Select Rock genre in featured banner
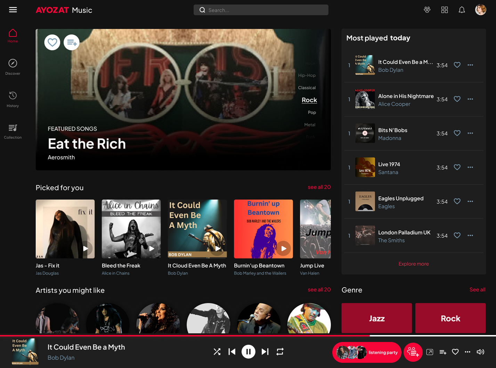Screen dimensions: 496x368 pyautogui.click(x=309, y=100)
